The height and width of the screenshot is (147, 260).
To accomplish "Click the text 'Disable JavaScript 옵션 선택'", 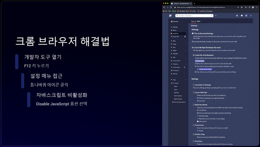I will click(62, 104).
